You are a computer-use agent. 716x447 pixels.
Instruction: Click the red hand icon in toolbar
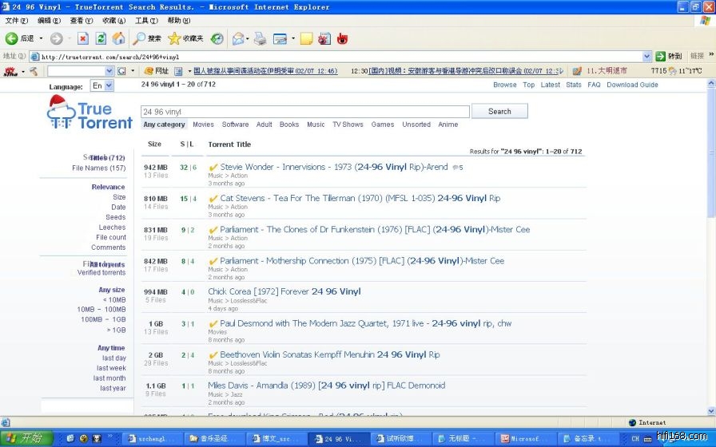pyautogui.click(x=343, y=39)
